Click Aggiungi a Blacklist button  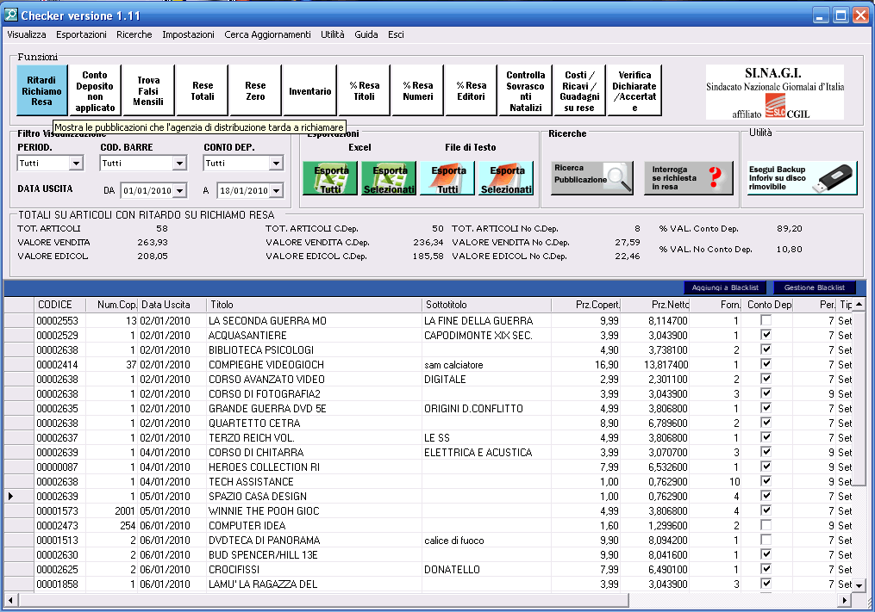(x=725, y=287)
